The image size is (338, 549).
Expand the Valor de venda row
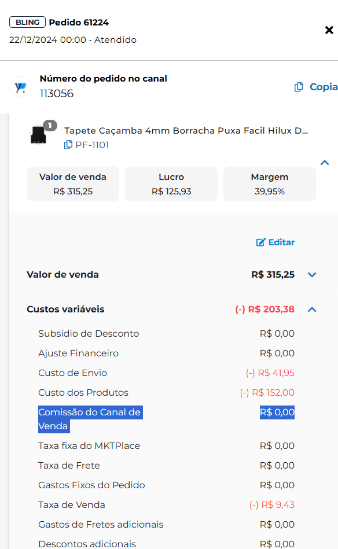click(312, 274)
